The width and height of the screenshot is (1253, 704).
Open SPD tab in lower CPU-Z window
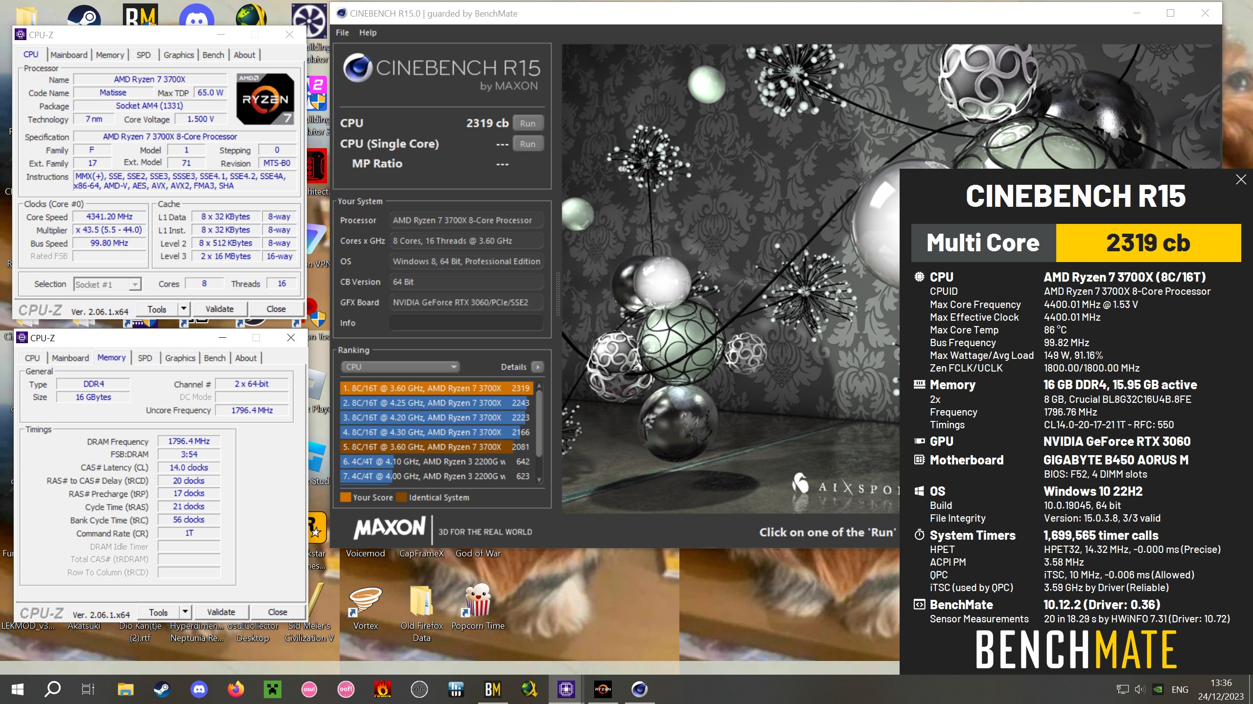tap(145, 358)
